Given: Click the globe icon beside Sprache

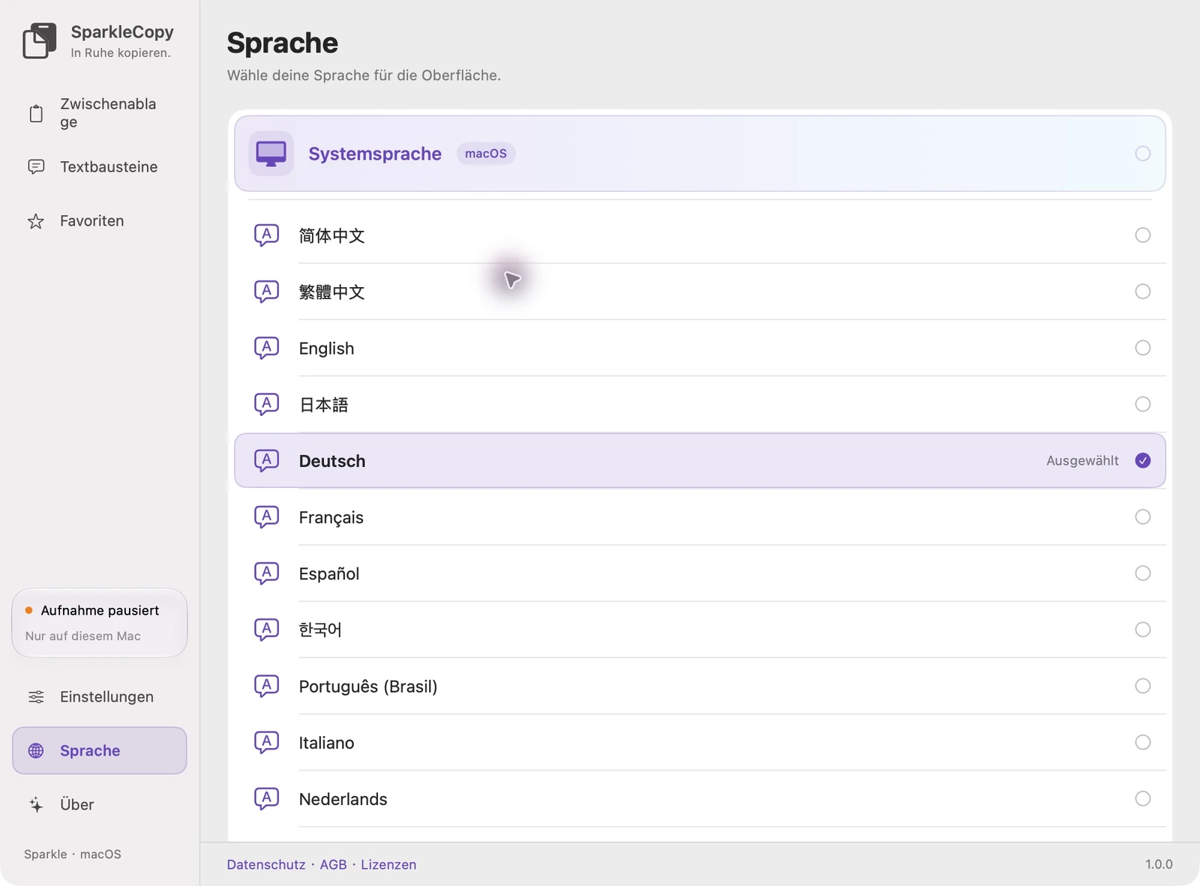Looking at the screenshot, I should (x=36, y=750).
